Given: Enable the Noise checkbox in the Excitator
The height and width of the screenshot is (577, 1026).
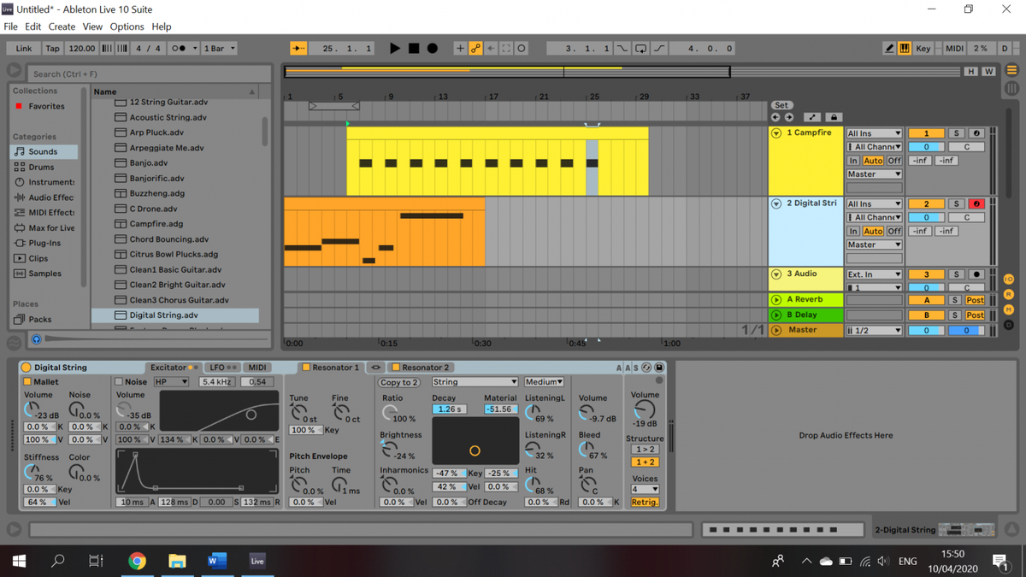Looking at the screenshot, I should tap(118, 381).
